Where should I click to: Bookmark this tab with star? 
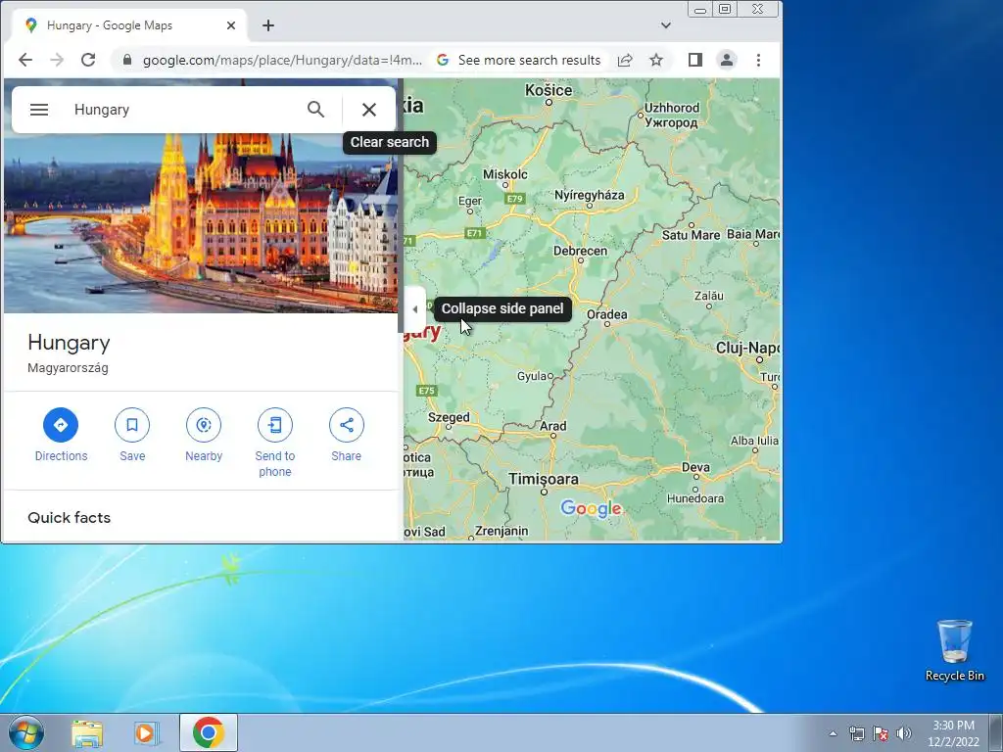pos(656,60)
